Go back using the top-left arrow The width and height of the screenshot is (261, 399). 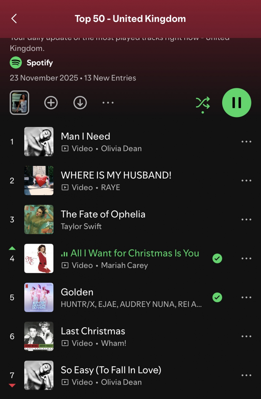(x=14, y=19)
